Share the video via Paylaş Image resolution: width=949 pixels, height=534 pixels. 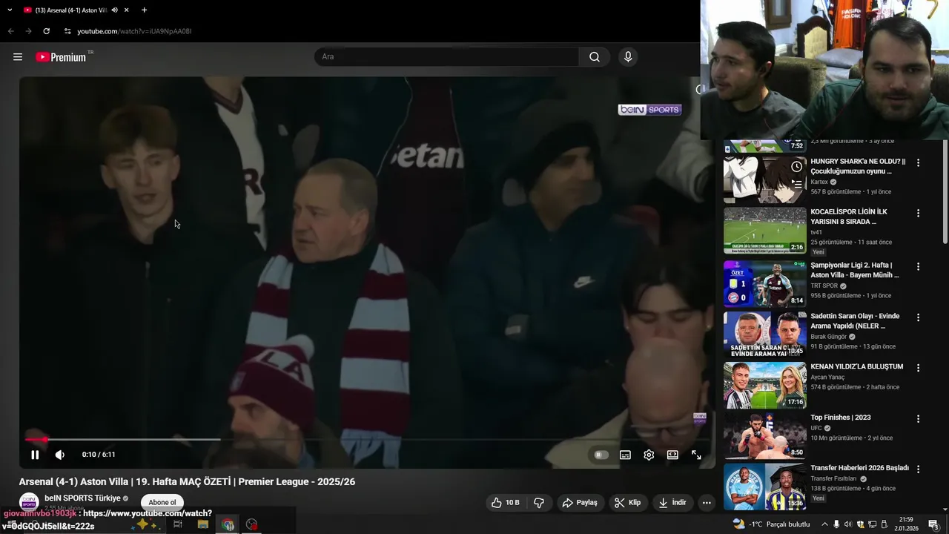[x=580, y=502]
